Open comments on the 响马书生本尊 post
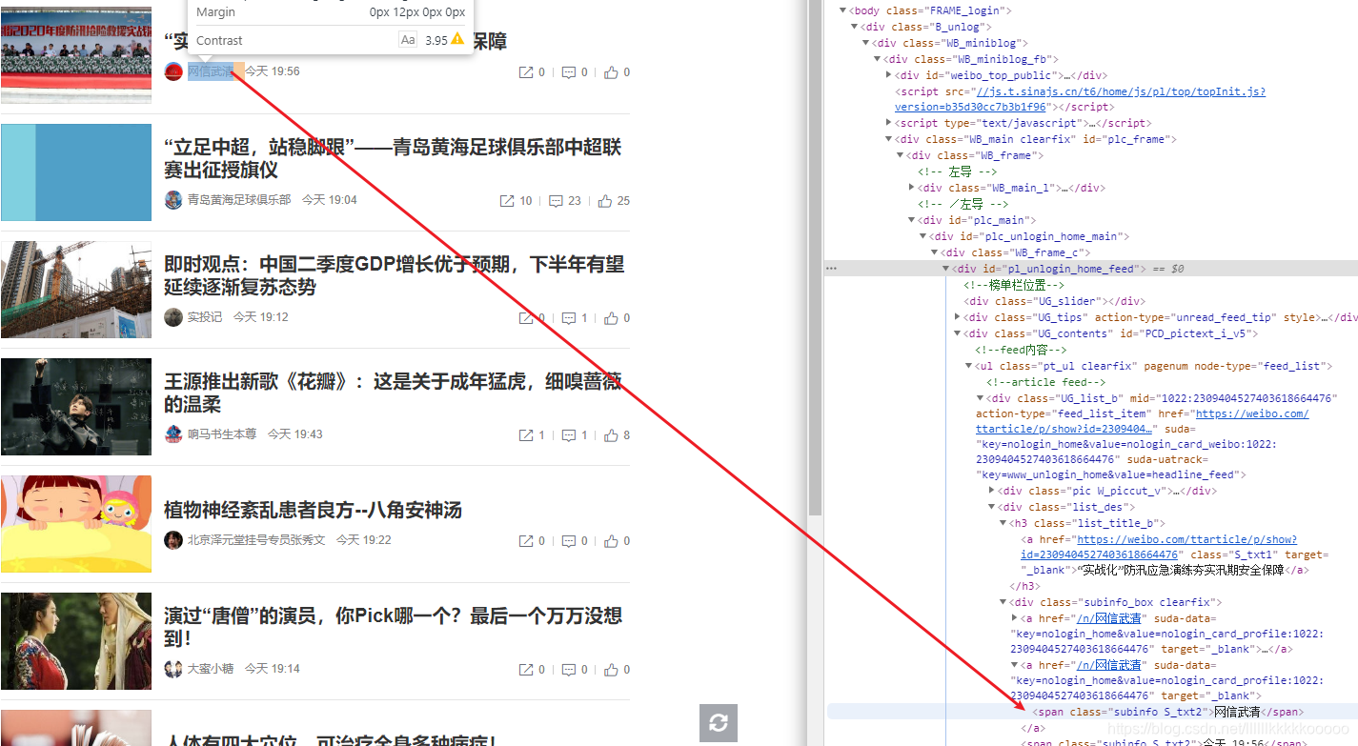 click(569, 435)
